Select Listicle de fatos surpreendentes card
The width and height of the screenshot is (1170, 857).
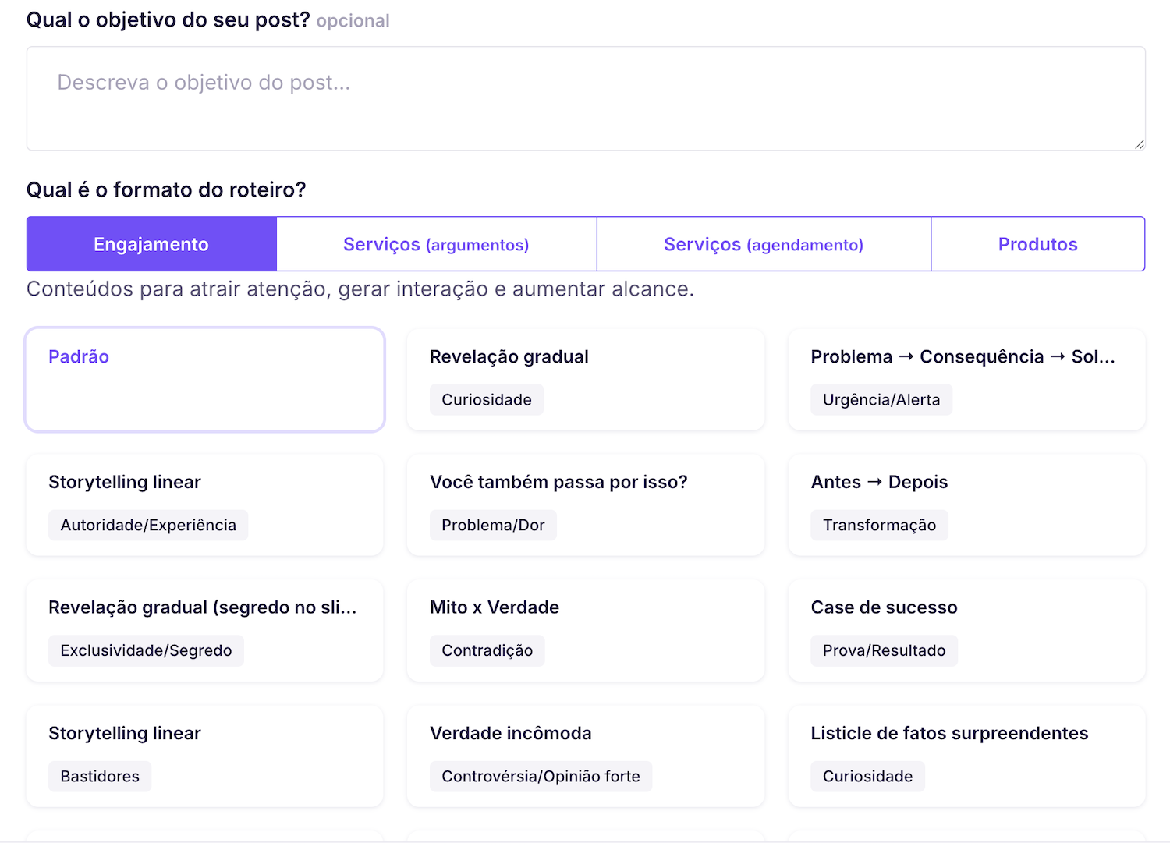coord(966,756)
